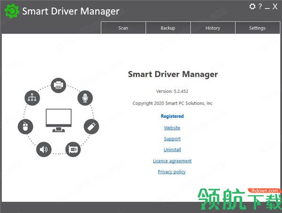Open the Website link

172,128
